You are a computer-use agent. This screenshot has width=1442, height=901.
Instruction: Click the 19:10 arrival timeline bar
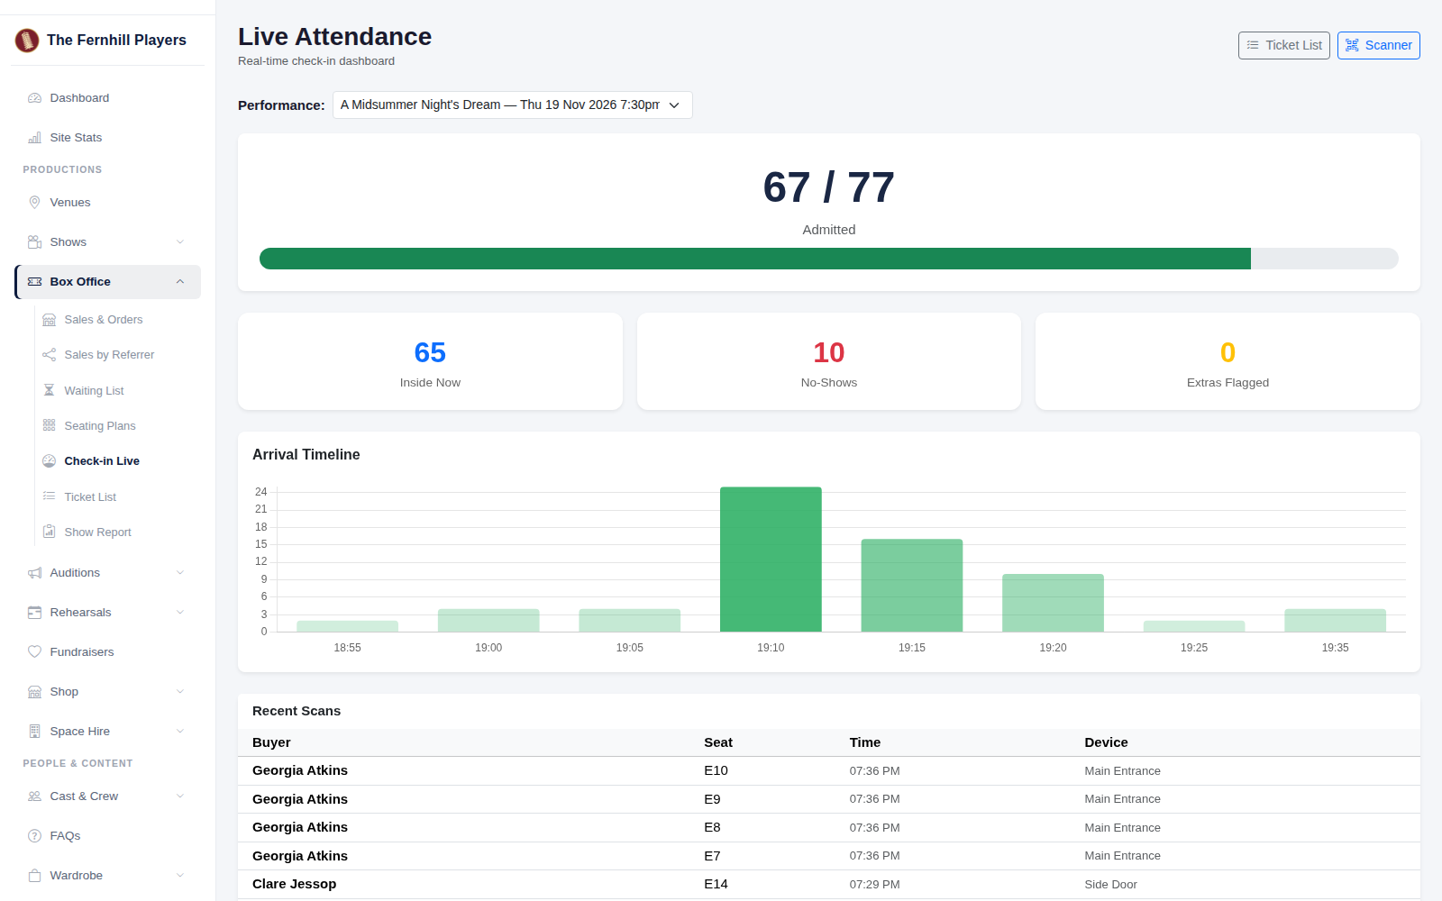tap(771, 560)
